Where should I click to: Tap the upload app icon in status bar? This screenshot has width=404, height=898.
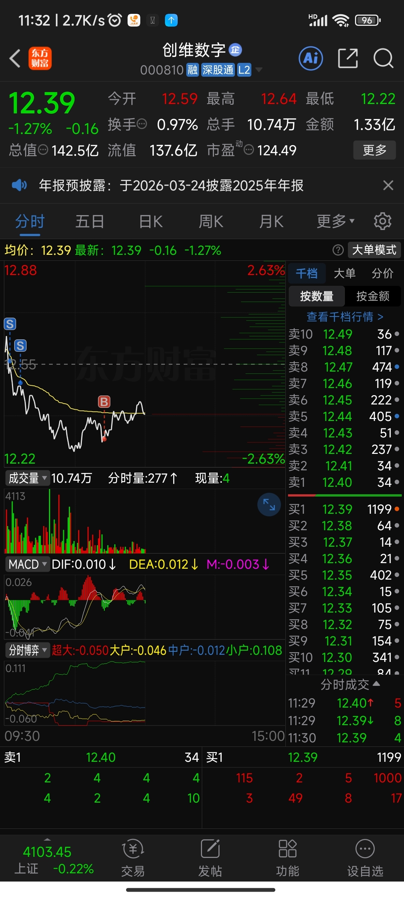click(x=171, y=20)
